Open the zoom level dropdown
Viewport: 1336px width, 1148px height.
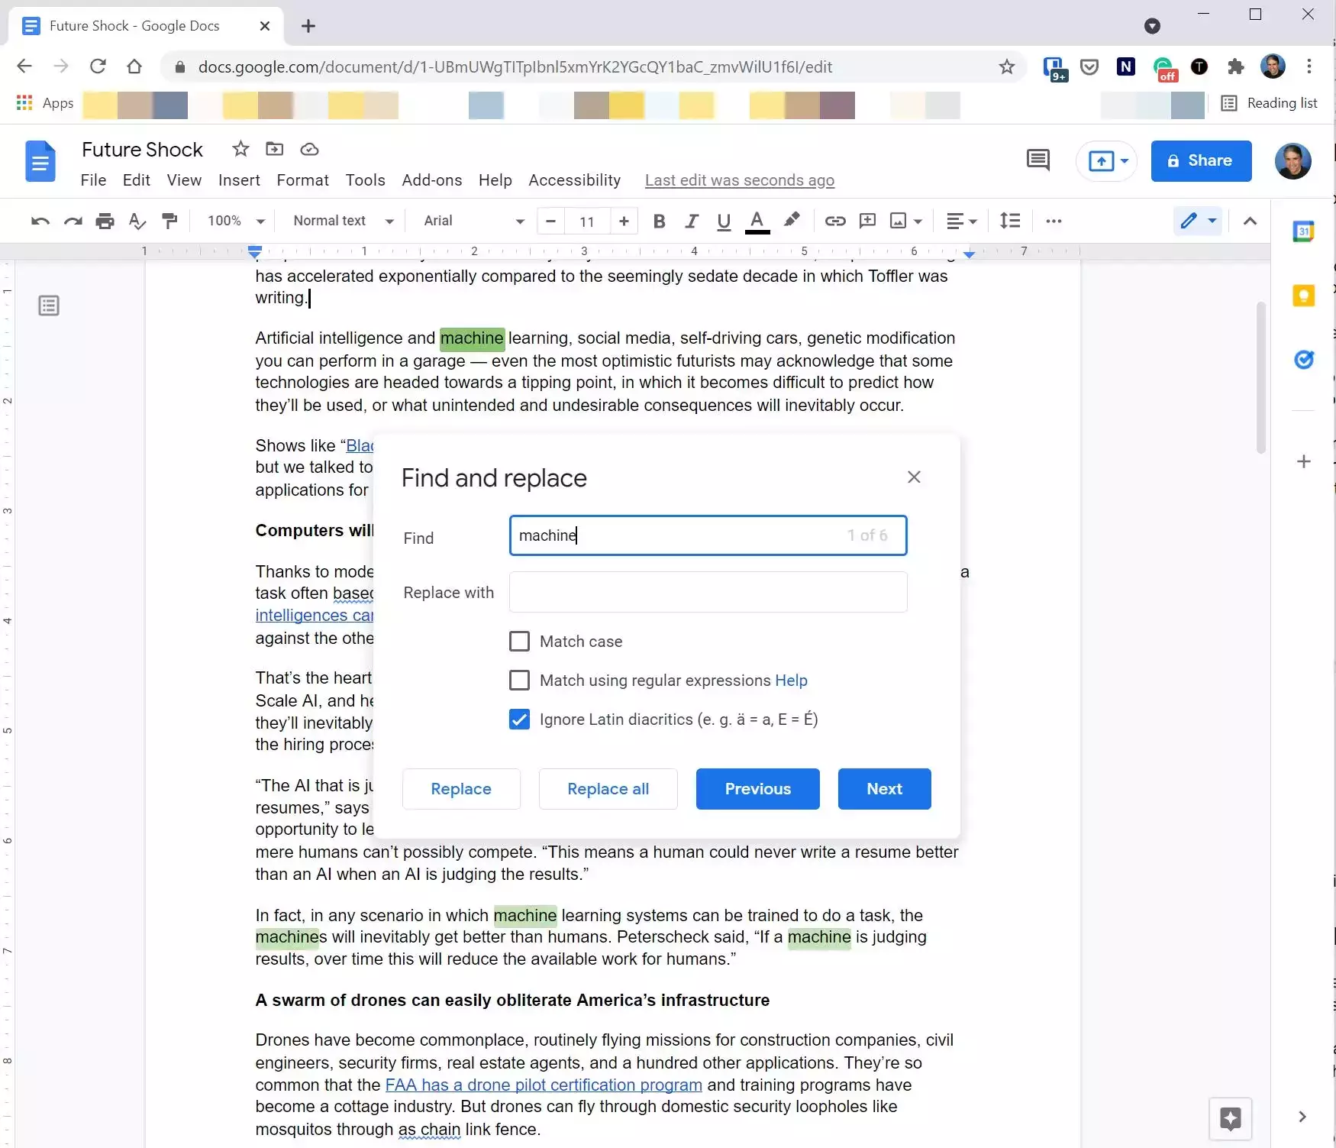(x=234, y=222)
